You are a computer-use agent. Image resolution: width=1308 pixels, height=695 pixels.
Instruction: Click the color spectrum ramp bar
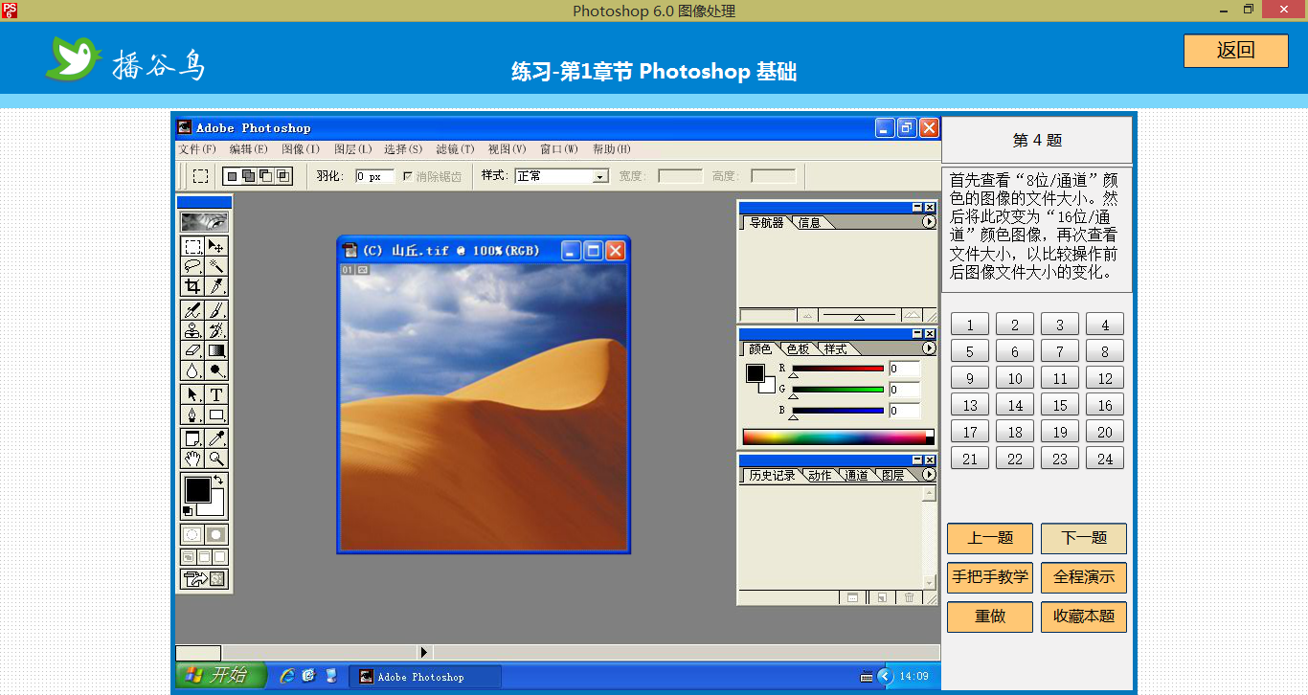(x=838, y=437)
